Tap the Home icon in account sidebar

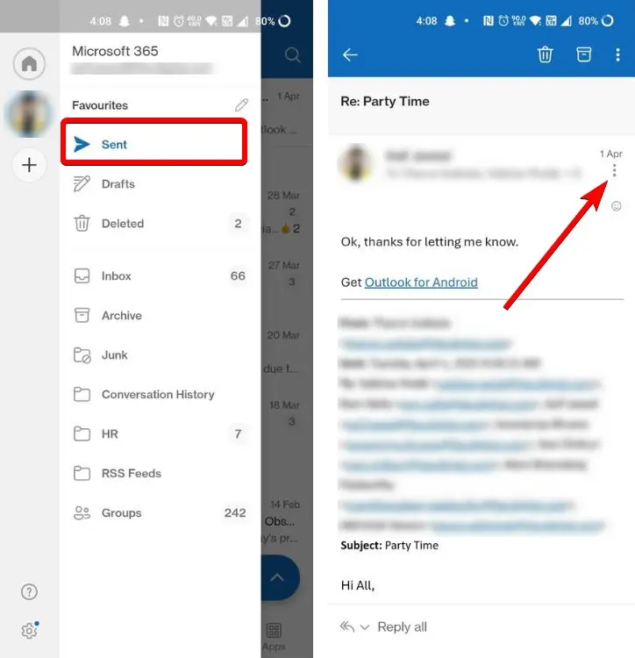[x=29, y=64]
